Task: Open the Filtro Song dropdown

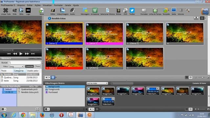Action: click(16, 67)
